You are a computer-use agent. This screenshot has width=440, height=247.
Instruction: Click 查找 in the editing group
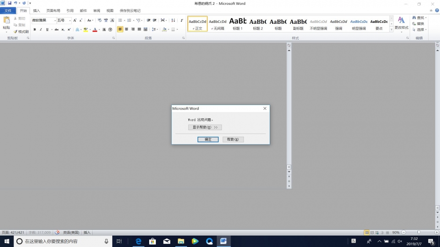[419, 18]
